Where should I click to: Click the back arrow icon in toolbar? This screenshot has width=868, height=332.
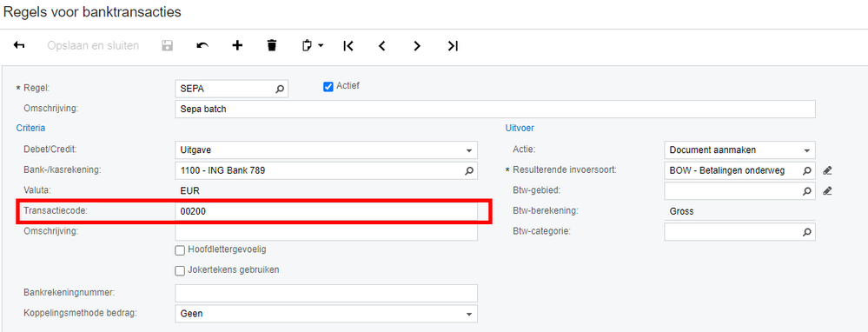click(19, 45)
